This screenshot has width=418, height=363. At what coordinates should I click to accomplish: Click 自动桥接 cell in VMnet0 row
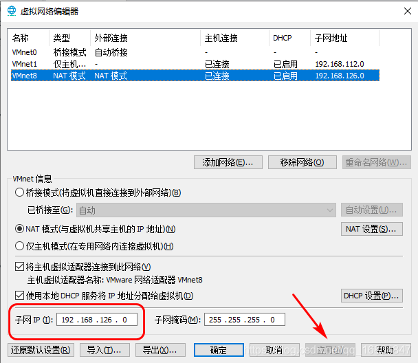[x=111, y=52]
